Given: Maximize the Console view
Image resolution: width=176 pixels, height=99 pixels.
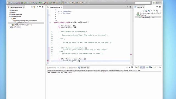Looking at the screenshot, I should tap(160, 67).
